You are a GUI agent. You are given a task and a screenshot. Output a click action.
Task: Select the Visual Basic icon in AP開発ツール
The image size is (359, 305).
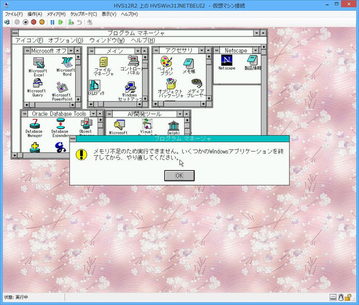coord(147,126)
